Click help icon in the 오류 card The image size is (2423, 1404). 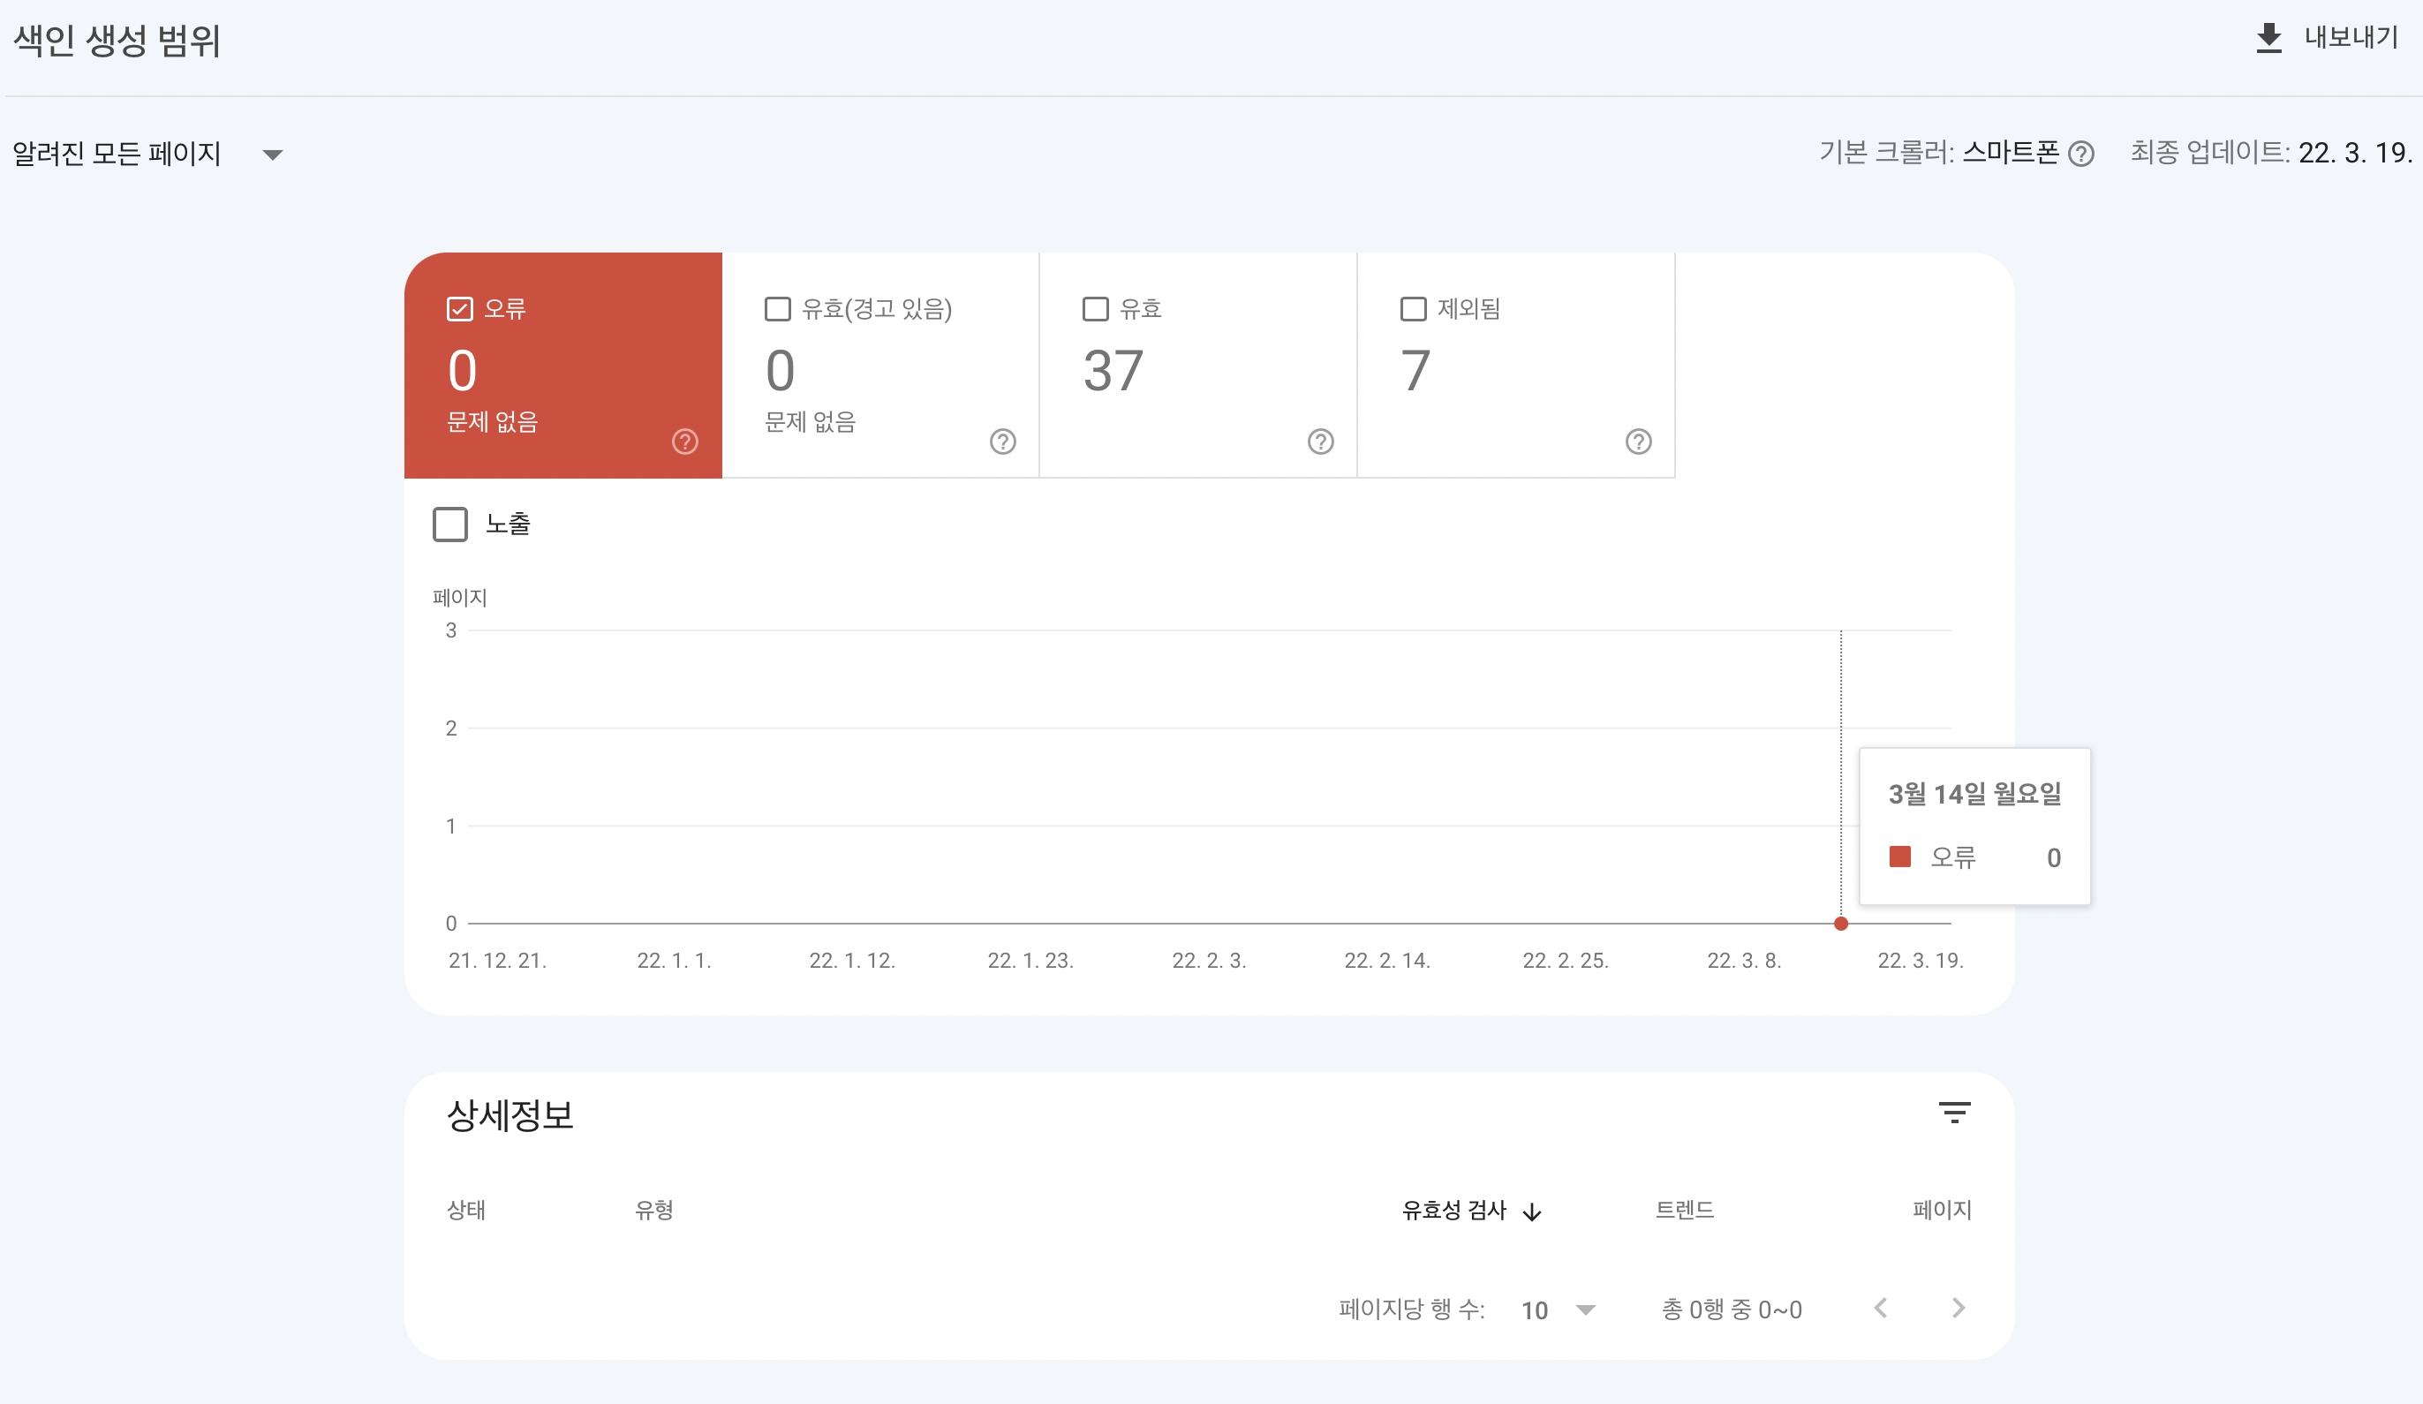tap(684, 442)
